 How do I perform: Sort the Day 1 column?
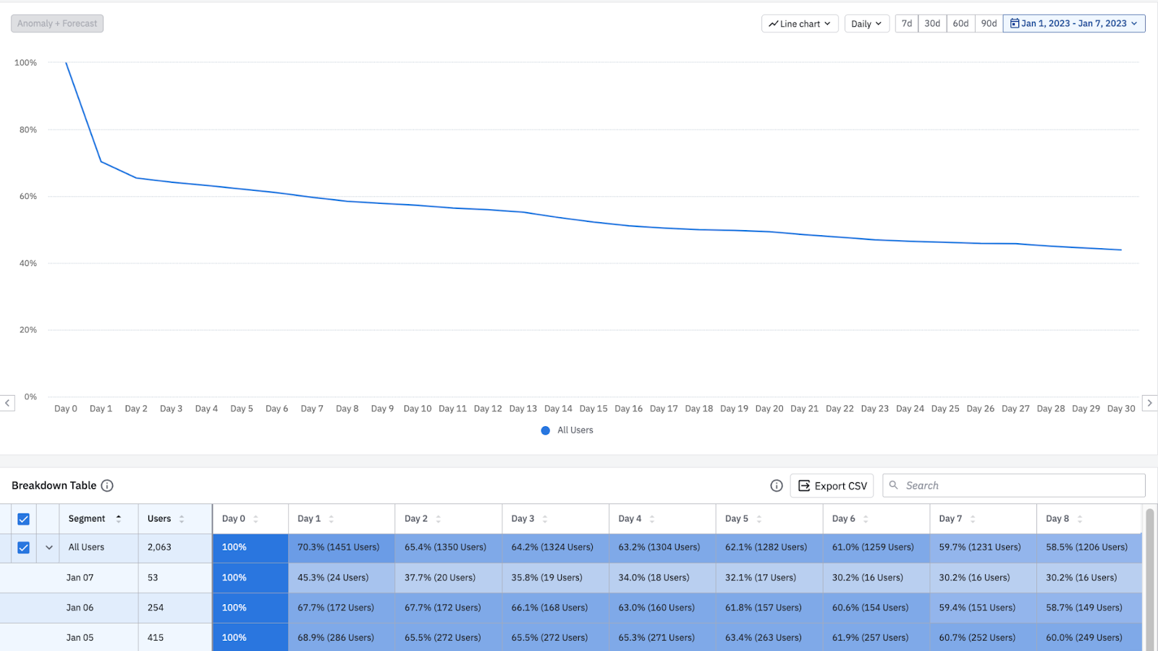click(331, 519)
